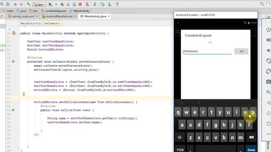Click the textViewNamaDiJava.setText(nama) line
This screenshot has width=271, height=152.
[75, 122]
